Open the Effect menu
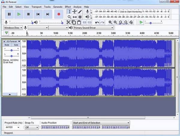This screenshot has width=180, height=136. [68, 7]
